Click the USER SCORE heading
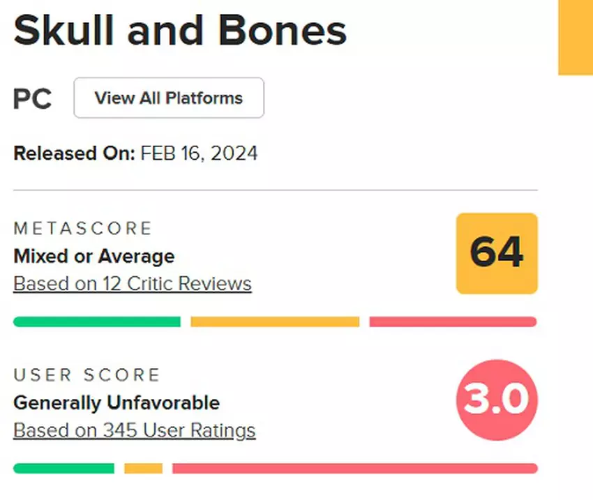 (87, 375)
